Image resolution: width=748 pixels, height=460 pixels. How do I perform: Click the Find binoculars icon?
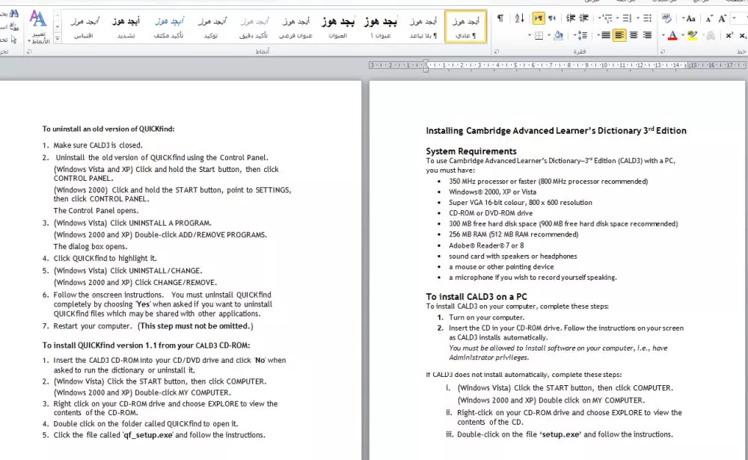pyautogui.click(x=13, y=13)
